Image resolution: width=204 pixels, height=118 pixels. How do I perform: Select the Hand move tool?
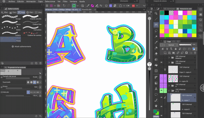pyautogui.click(x=156, y=105)
